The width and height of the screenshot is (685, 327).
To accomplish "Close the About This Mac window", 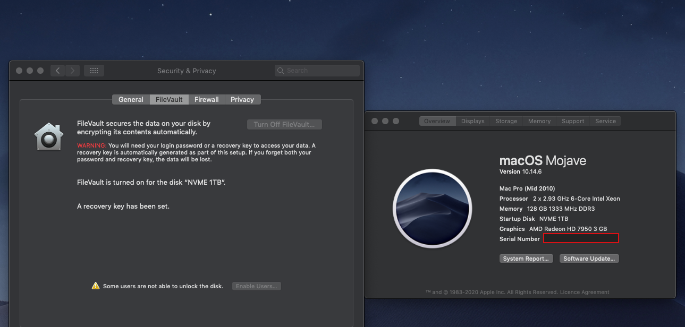I will tap(375, 121).
